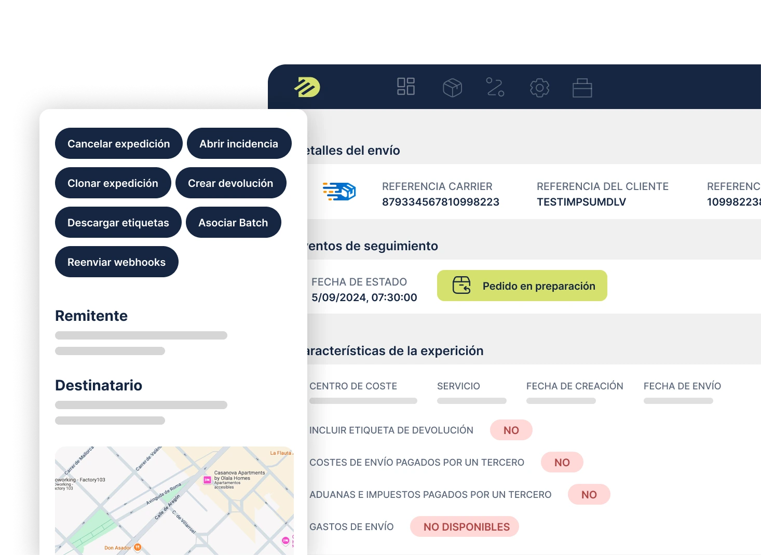The width and height of the screenshot is (761, 555).
Task: Toggle NO for third-party shipping costs
Action: (x=562, y=463)
